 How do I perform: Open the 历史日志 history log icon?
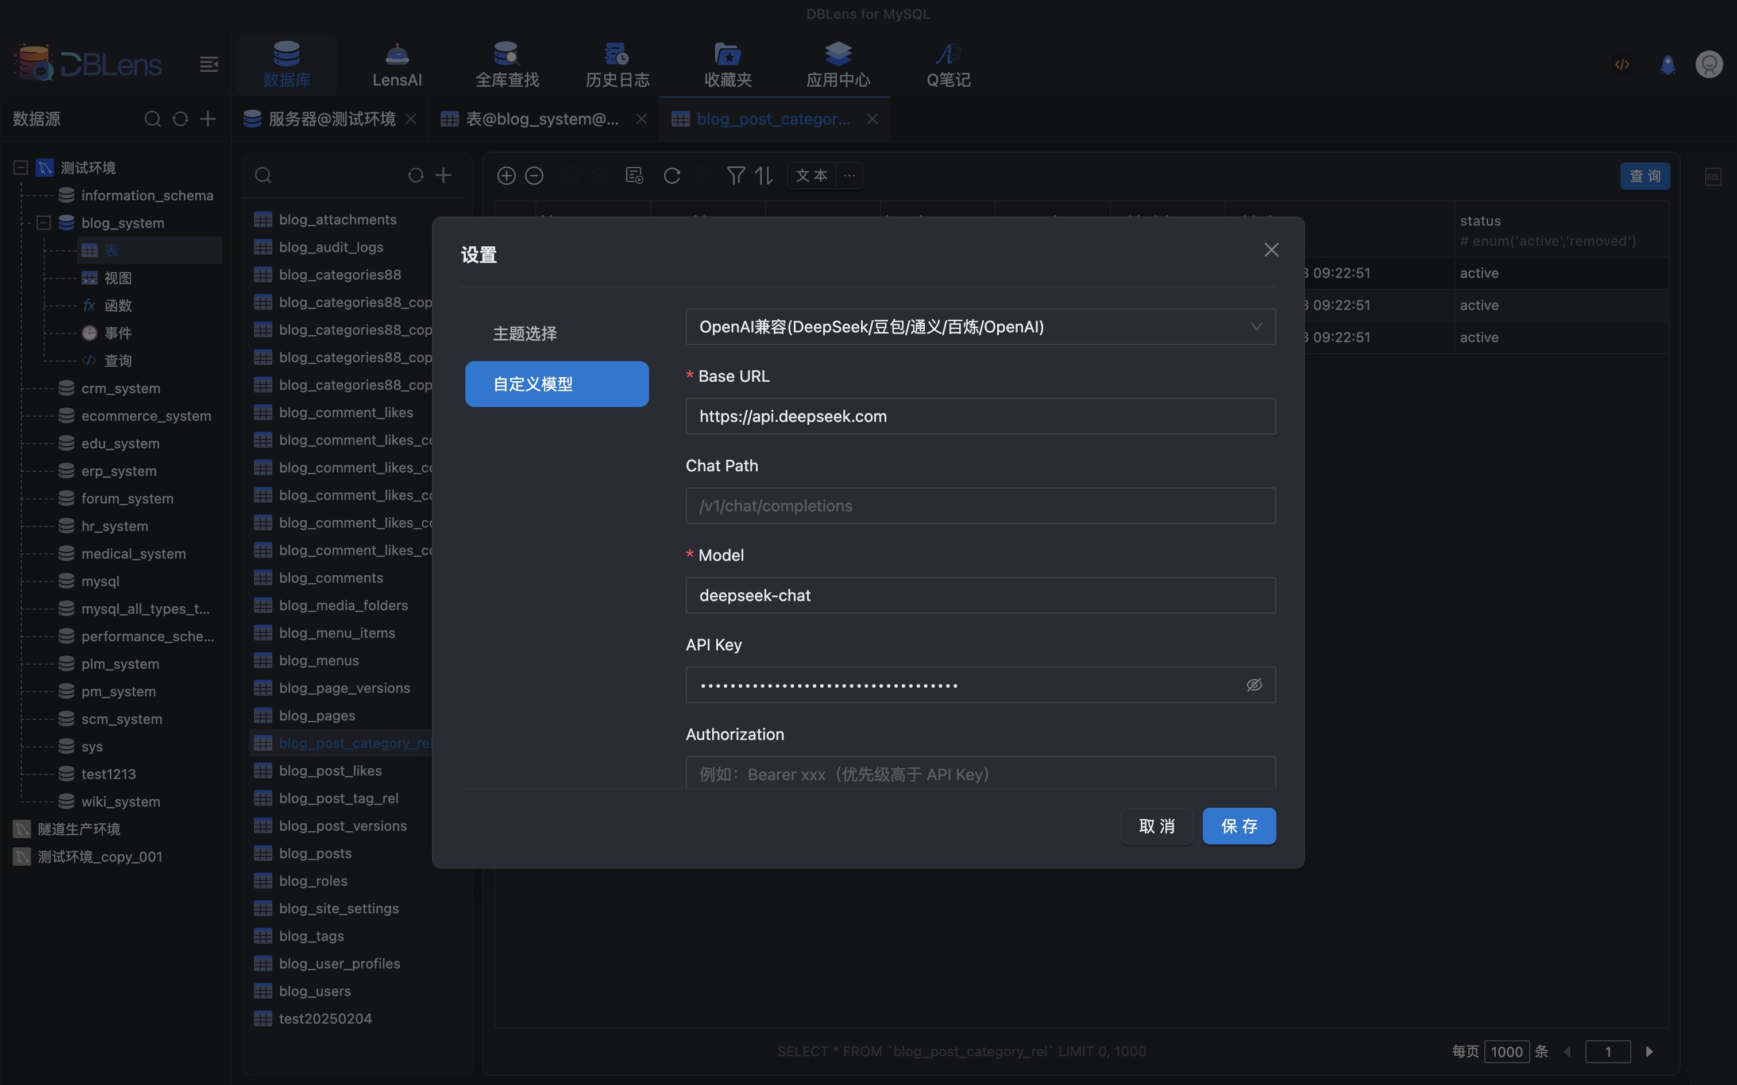617,64
